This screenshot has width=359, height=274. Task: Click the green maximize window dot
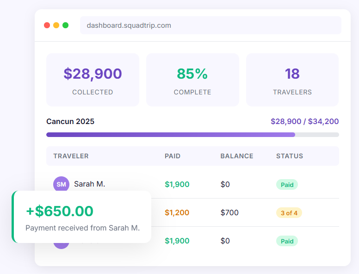[x=66, y=25]
